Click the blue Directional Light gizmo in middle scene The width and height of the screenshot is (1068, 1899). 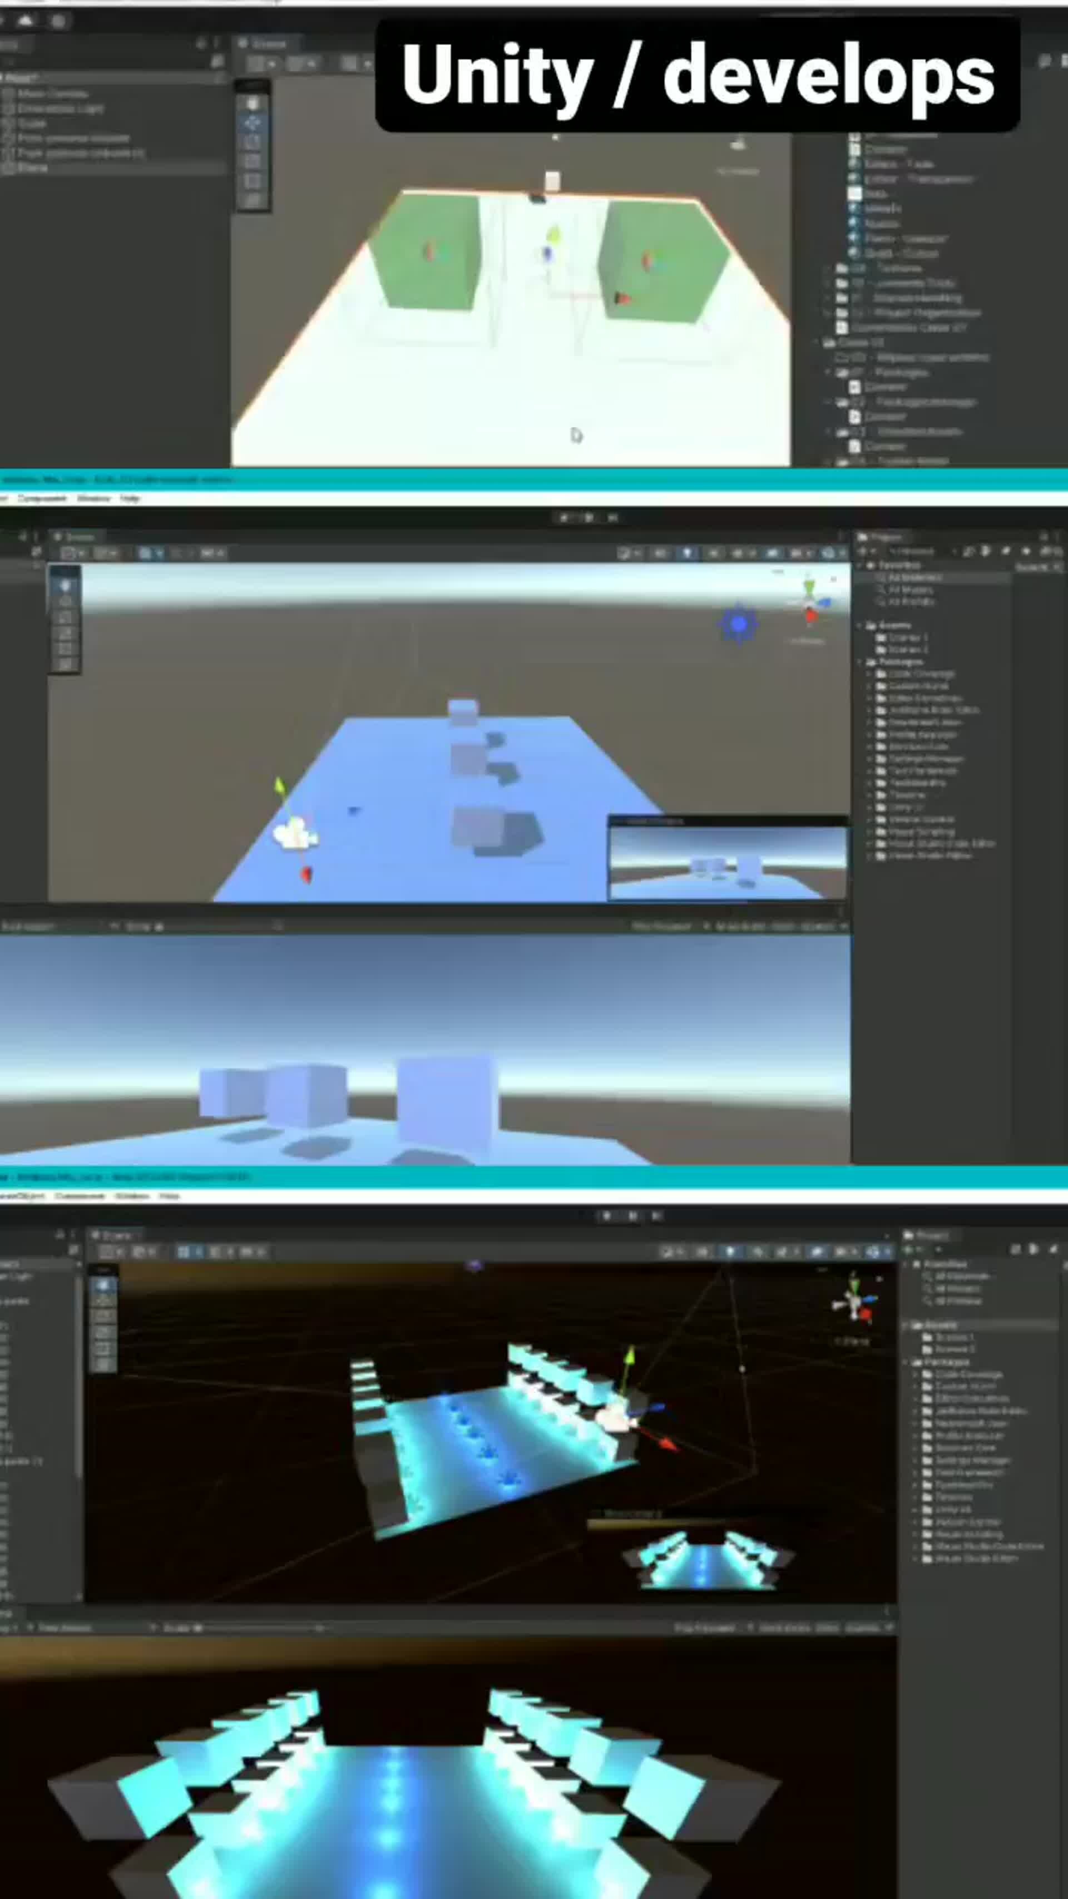739,625
